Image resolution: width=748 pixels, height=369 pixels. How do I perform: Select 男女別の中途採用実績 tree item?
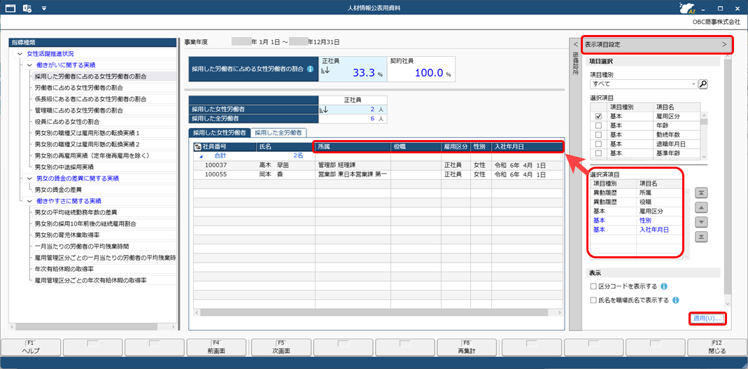pos(64,167)
